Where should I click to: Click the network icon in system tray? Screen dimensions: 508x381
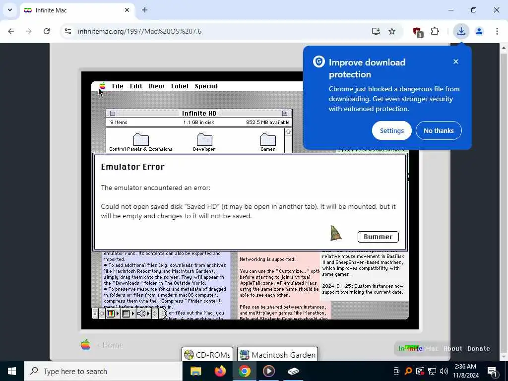pyautogui.click(x=432, y=371)
